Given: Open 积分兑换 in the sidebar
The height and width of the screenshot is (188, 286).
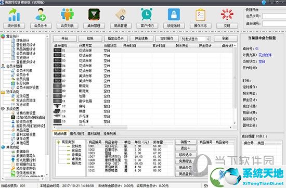Looking at the screenshot, I should [22, 83].
